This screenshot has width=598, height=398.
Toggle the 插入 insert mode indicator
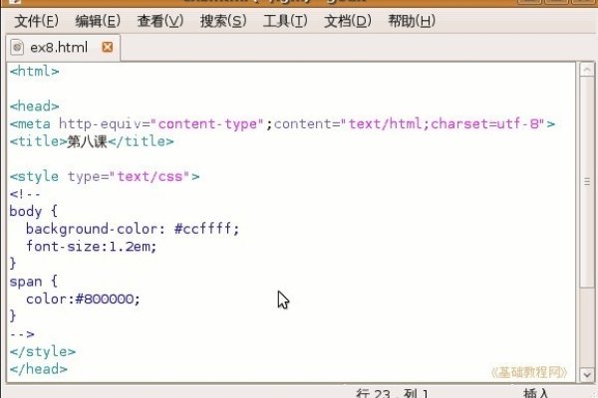pyautogui.click(x=536, y=394)
